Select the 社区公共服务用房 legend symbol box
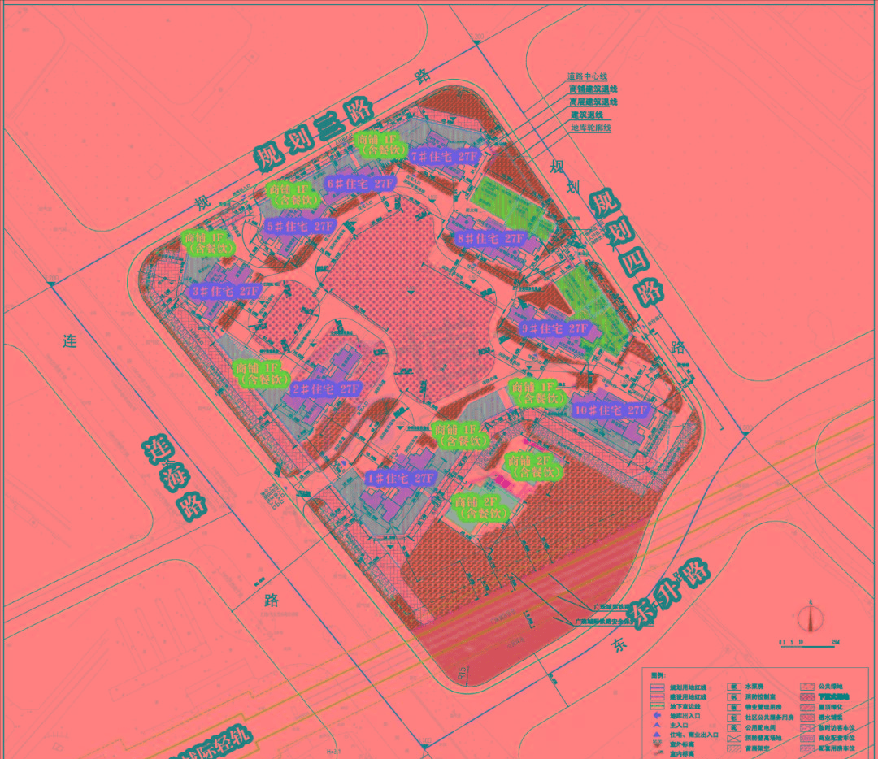Image resolution: width=878 pixels, height=759 pixels. point(733,718)
